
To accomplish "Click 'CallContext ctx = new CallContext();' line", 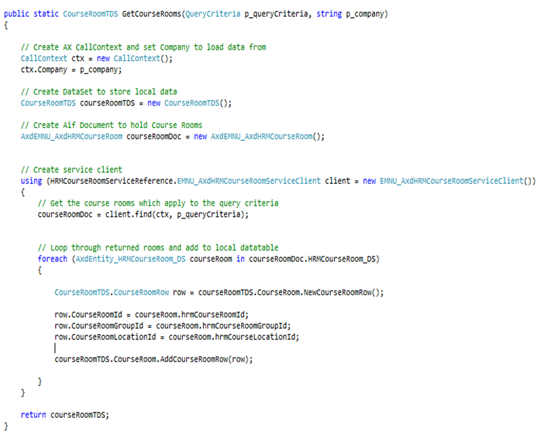I will (97, 58).
